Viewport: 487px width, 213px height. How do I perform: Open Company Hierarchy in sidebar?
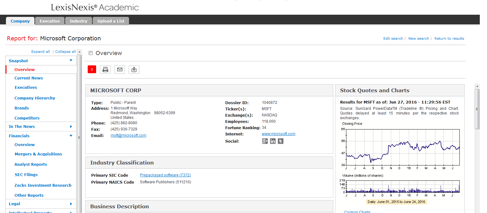coord(35,98)
